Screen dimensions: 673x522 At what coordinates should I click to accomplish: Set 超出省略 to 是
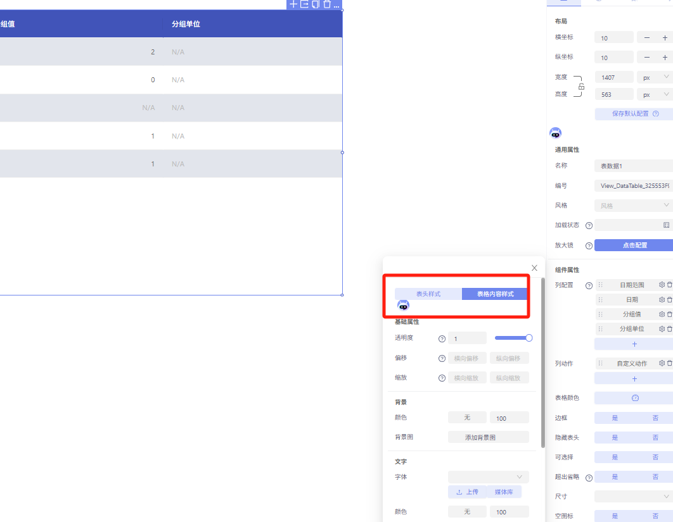615,476
